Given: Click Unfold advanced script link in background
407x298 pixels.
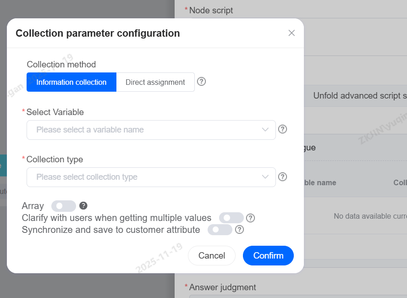Looking at the screenshot, I should (360, 96).
